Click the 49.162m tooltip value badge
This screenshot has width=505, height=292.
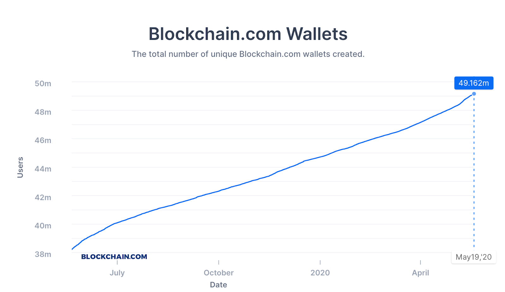(474, 83)
